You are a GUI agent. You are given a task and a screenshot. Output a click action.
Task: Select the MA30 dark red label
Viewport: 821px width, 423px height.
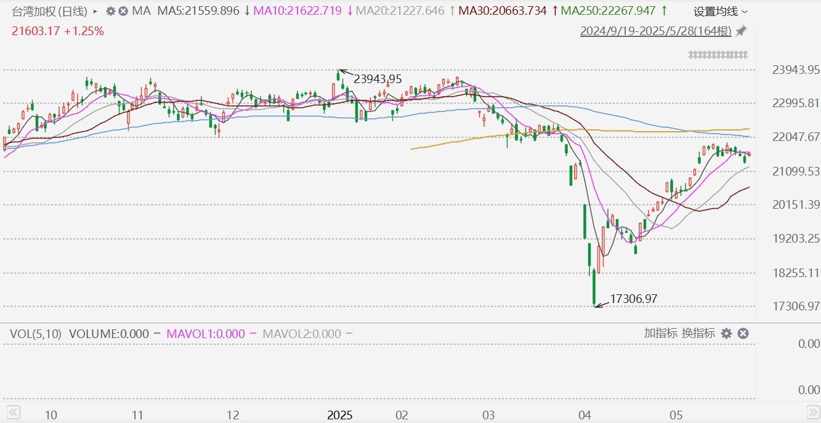503,11
